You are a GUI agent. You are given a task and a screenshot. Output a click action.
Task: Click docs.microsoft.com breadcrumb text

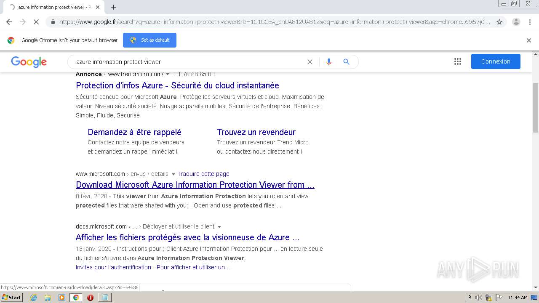pyautogui.click(x=101, y=226)
